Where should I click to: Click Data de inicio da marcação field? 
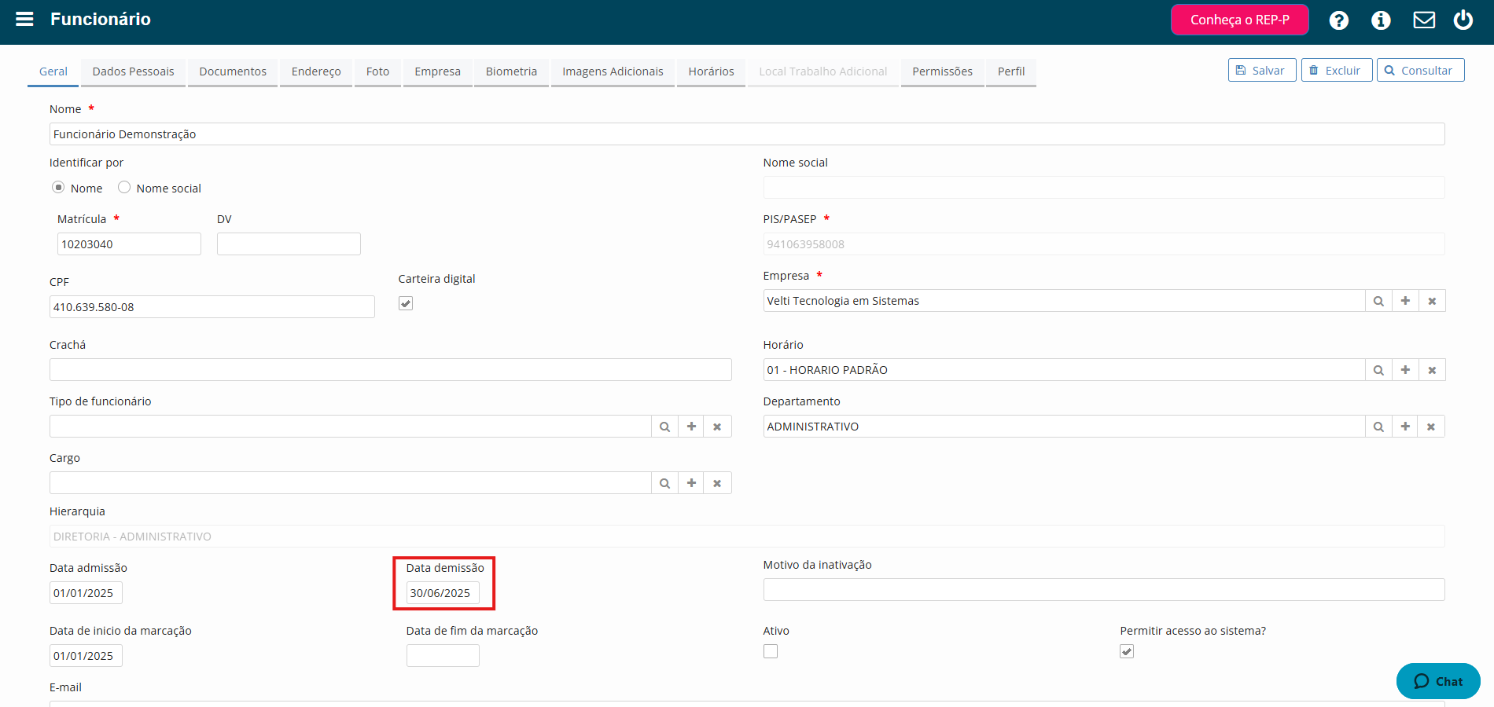[x=86, y=656]
